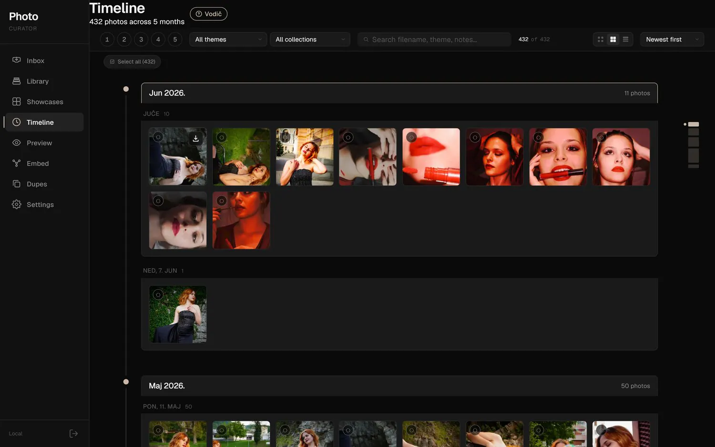Open the woman on dark stone photo

click(x=178, y=157)
